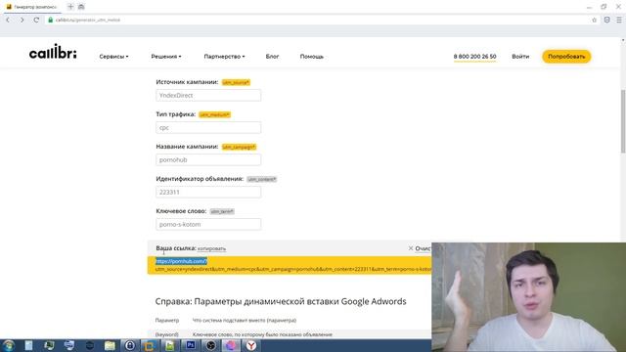This screenshot has width=626, height=352.
Task: Click the "Справка: Параметры динамической вставки" heading
Action: [x=281, y=301]
